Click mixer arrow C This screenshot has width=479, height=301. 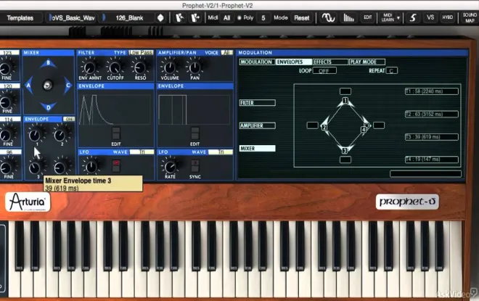click(x=67, y=86)
